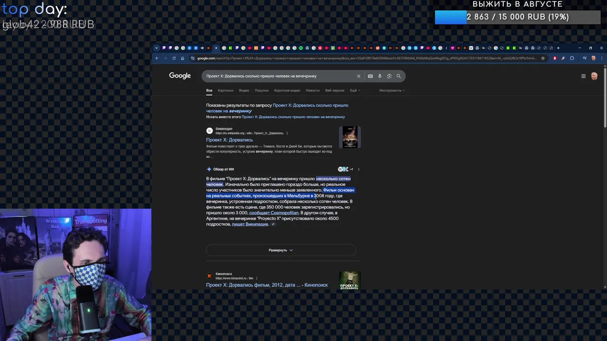The image size is (607, 341).
Task: Open the AI overview source icons cluster
Action: [345, 169]
